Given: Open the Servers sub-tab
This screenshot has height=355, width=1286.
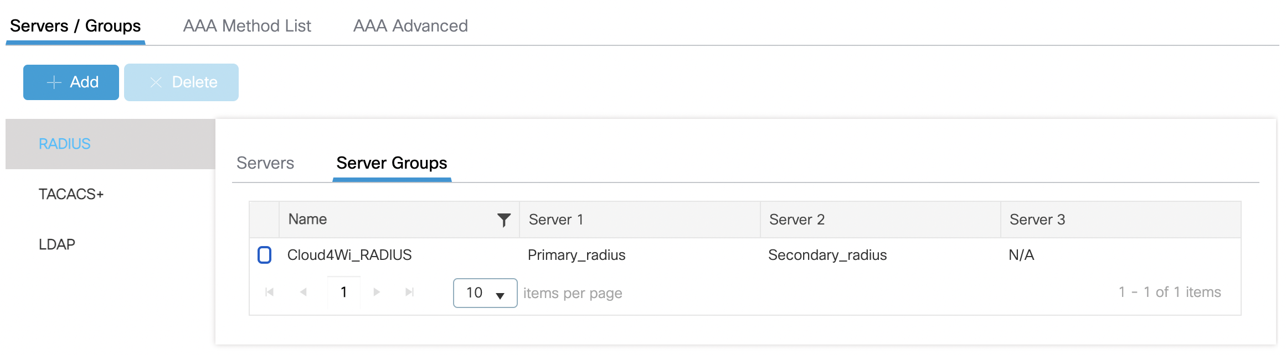Looking at the screenshot, I should click(265, 163).
